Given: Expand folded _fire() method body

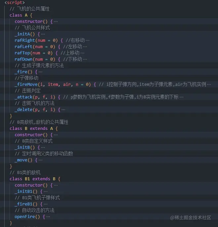Looking at the screenshot, I should (41, 72).
